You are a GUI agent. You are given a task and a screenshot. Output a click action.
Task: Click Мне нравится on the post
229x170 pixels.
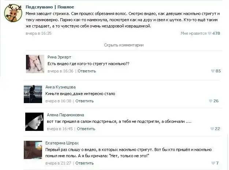point(194,33)
